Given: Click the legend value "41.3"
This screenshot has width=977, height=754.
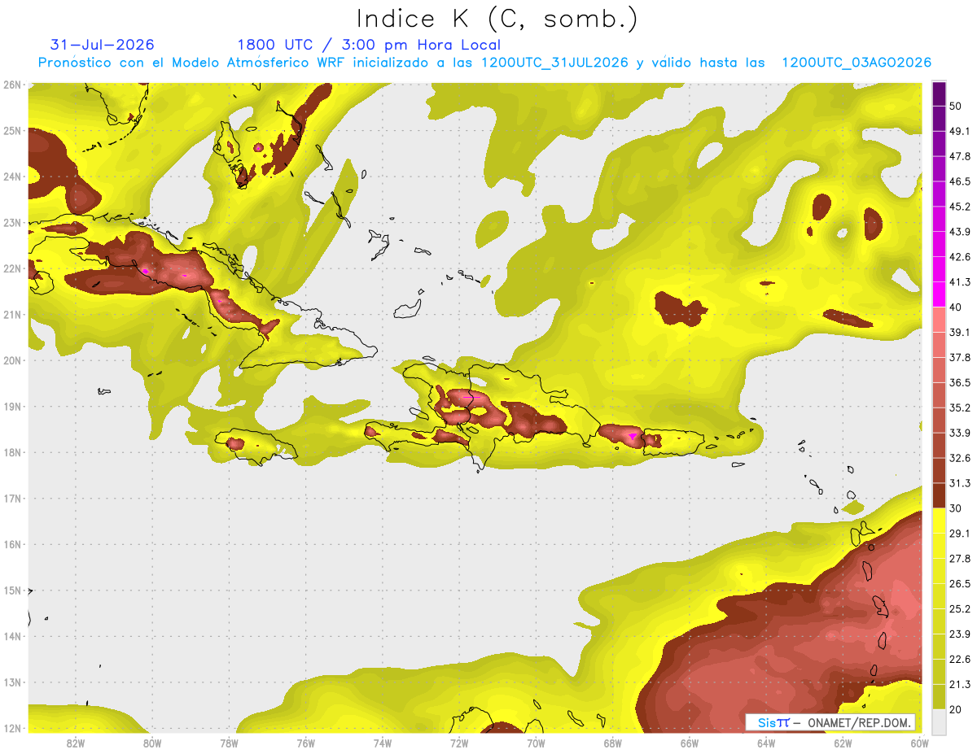Looking at the screenshot, I should 960,282.
